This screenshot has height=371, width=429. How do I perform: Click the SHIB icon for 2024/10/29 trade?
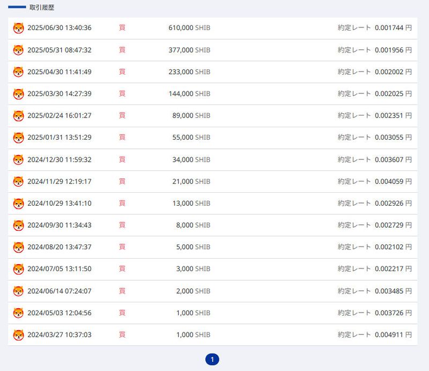pos(19,203)
